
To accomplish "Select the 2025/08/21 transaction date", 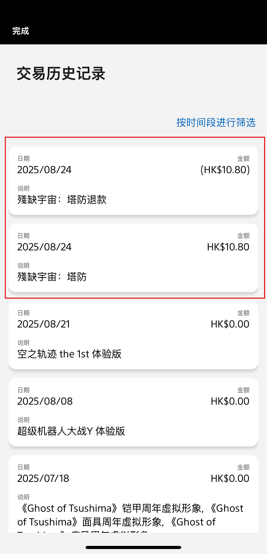I will coord(44,324).
